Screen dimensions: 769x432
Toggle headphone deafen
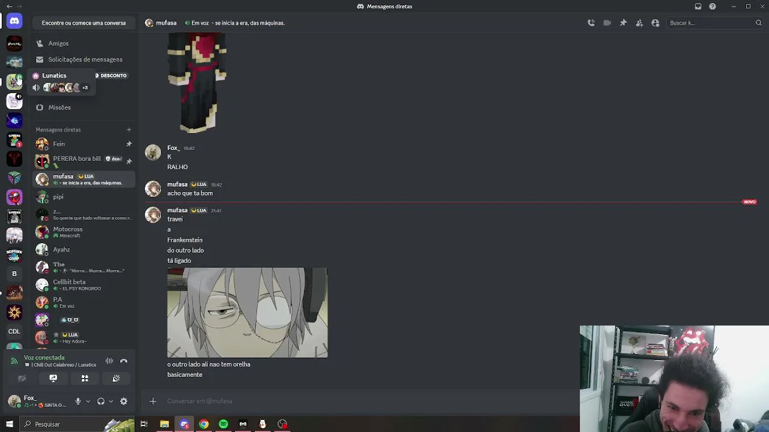[101, 401]
